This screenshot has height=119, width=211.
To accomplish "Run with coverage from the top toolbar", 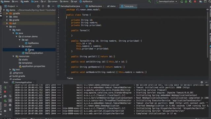I will [190, 2].
